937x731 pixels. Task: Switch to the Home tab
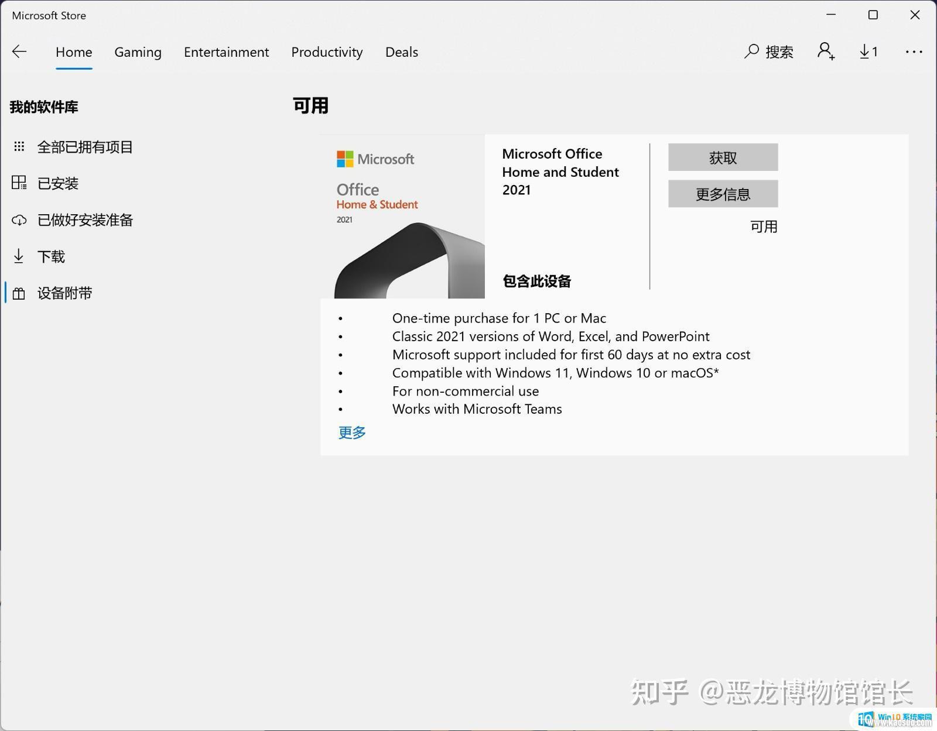(x=74, y=52)
